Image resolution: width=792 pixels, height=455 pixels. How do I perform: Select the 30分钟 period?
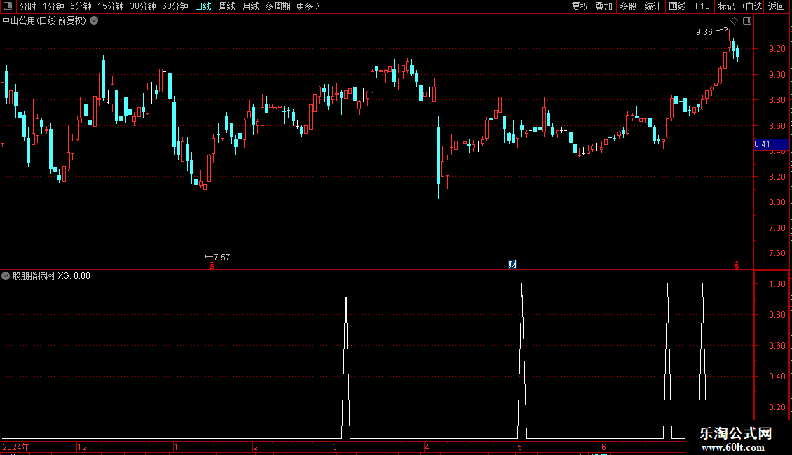point(143,6)
